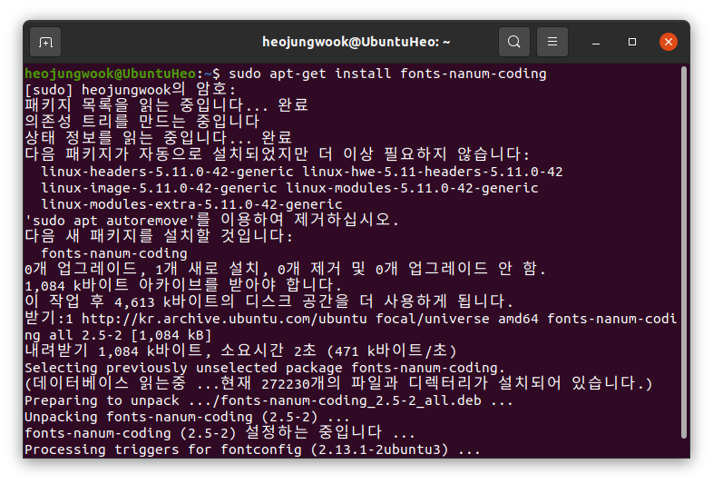Click the 'focal/universe amd64' text
This screenshot has height=484, width=713.
point(457,319)
